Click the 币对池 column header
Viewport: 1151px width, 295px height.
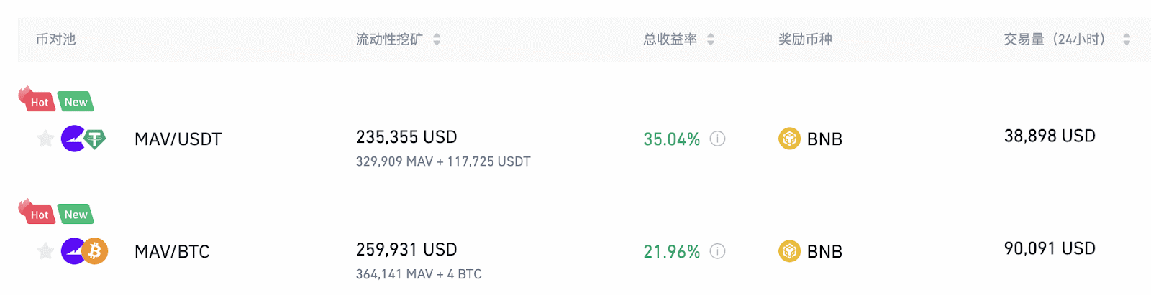pos(55,39)
